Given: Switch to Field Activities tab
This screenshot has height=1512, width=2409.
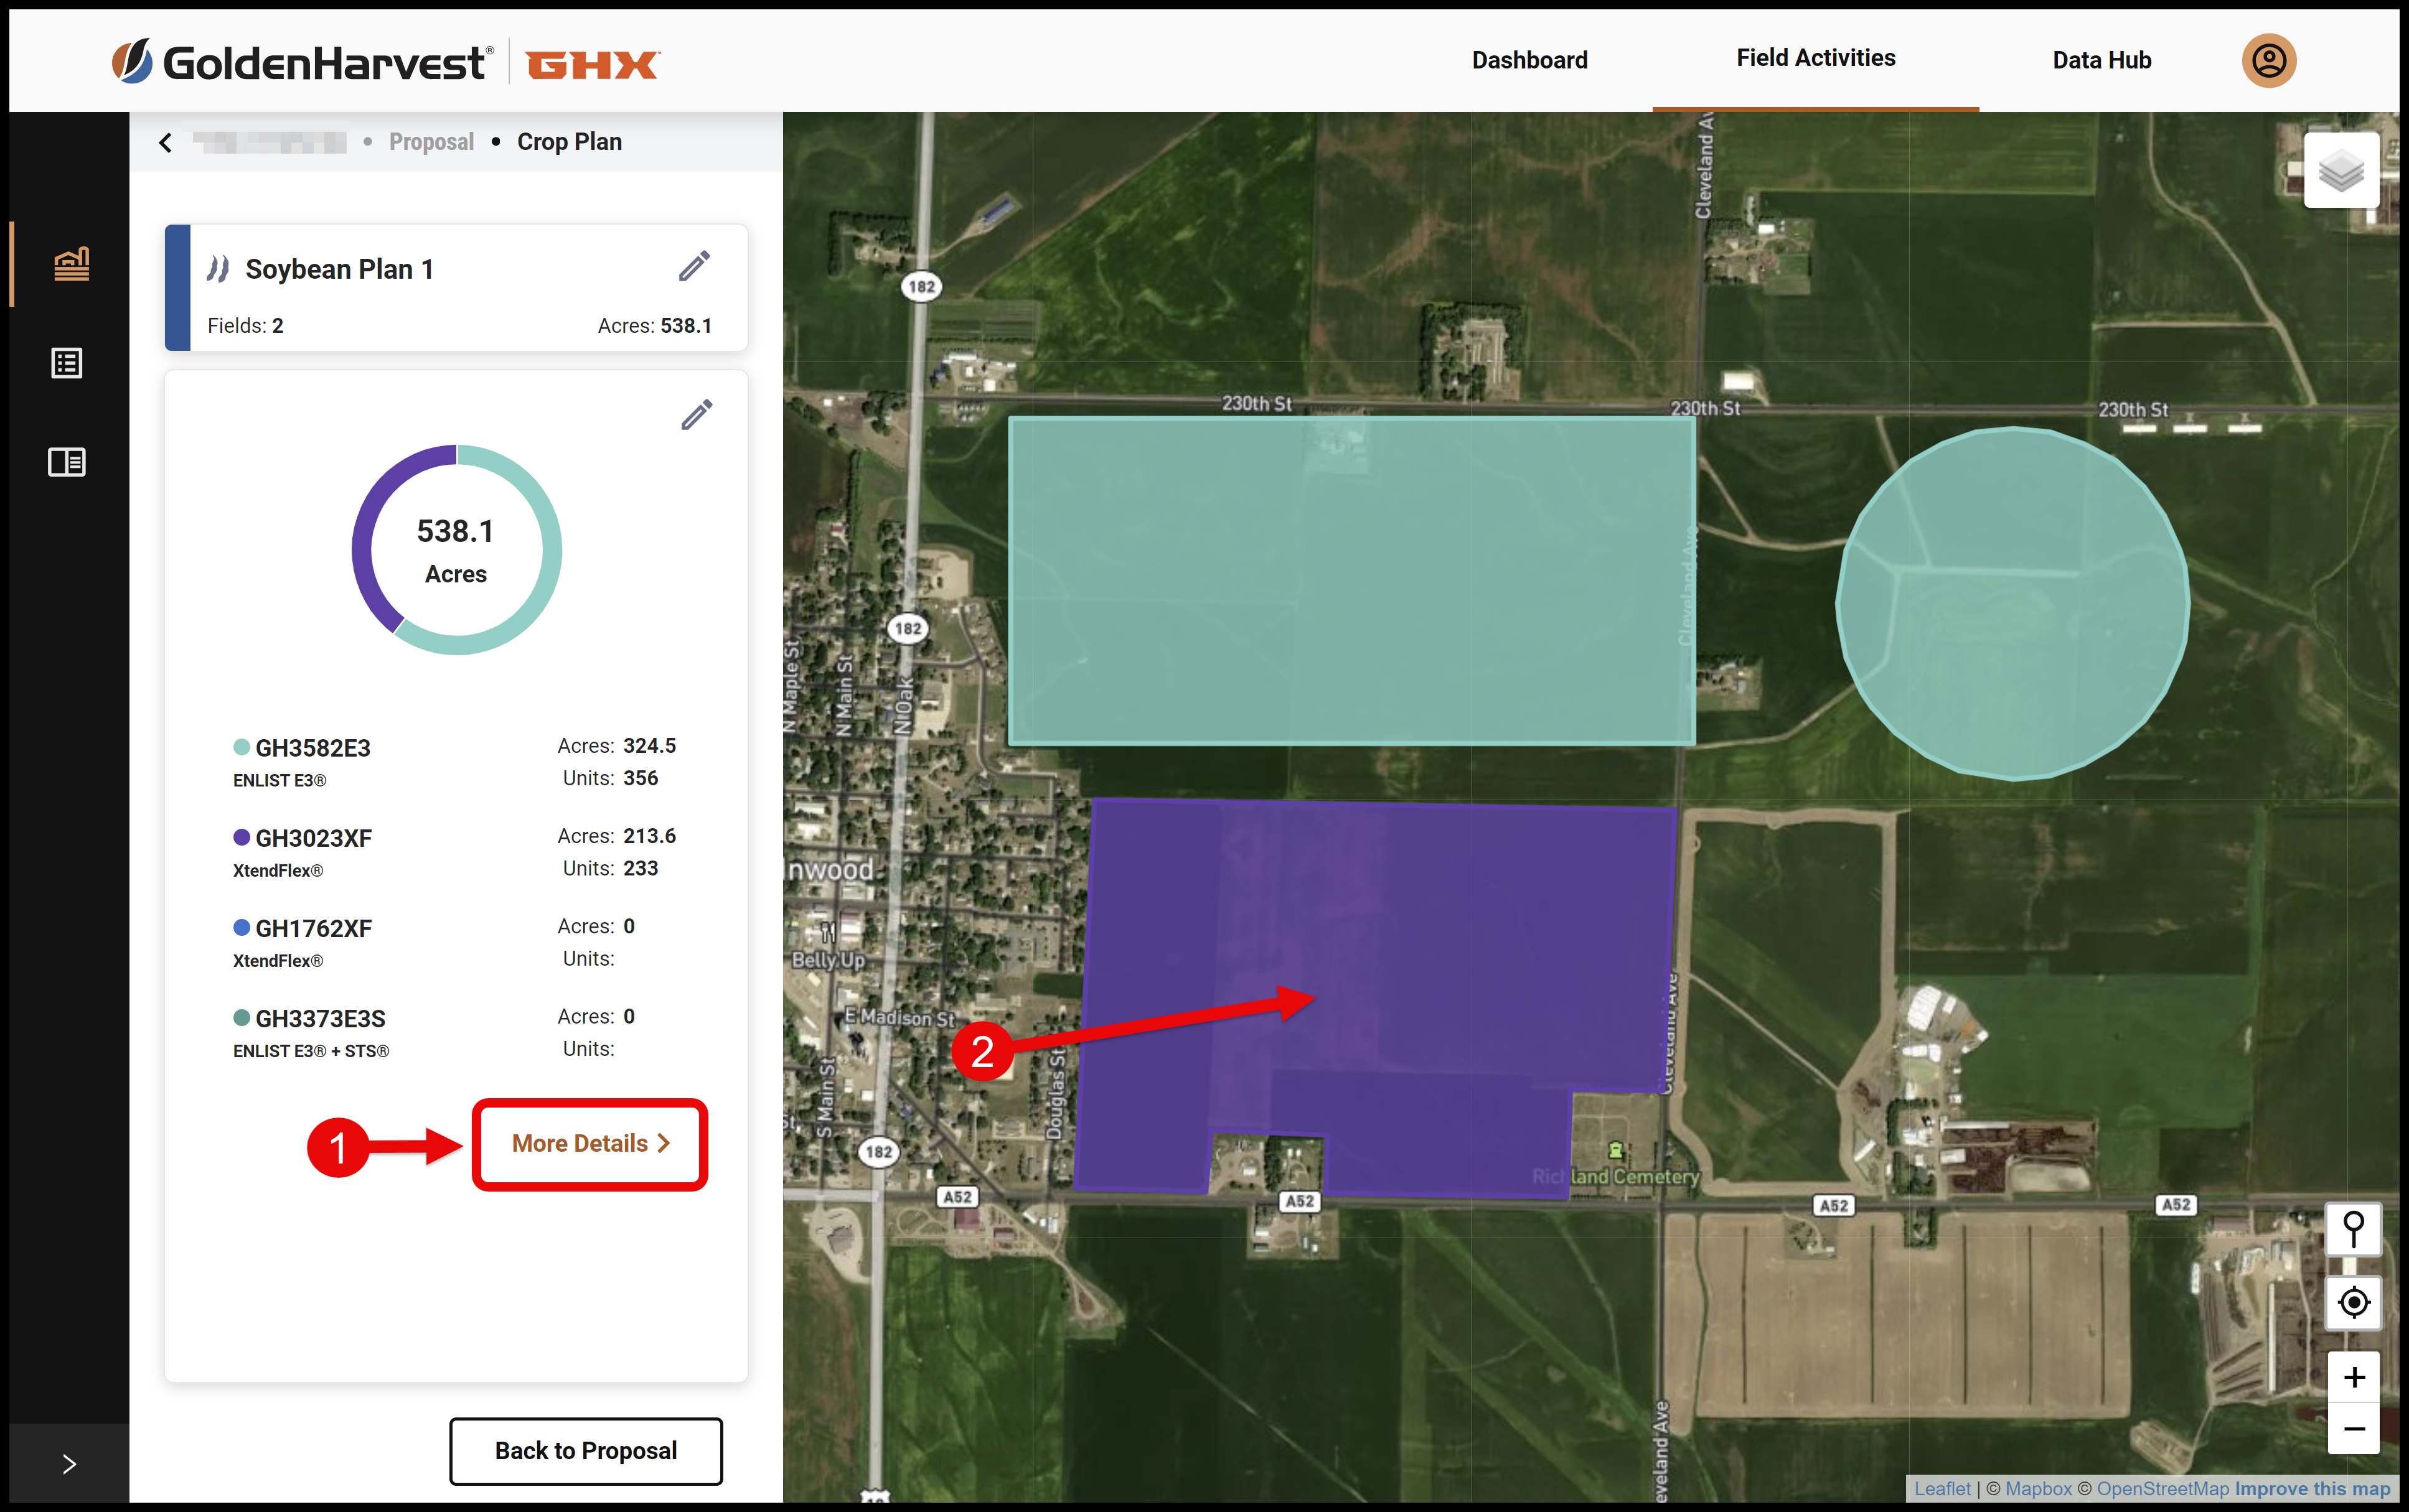Looking at the screenshot, I should coord(1815,59).
